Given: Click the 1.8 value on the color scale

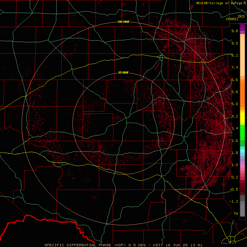Looking at the screenshot, I should point(235,153).
